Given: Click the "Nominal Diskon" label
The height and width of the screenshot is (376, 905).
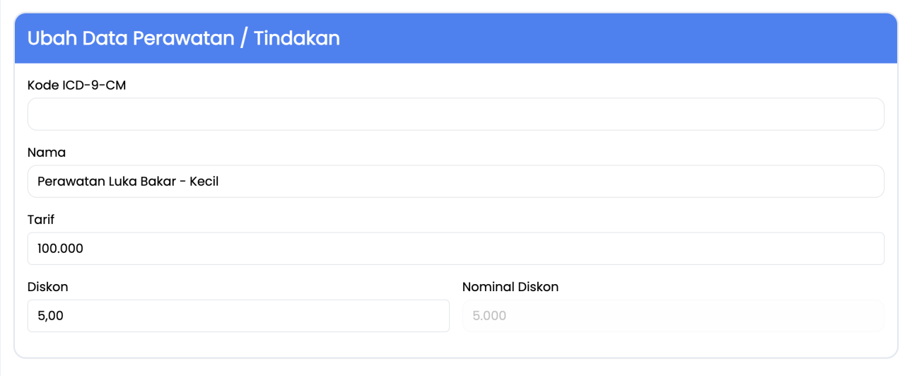Looking at the screenshot, I should click(510, 287).
